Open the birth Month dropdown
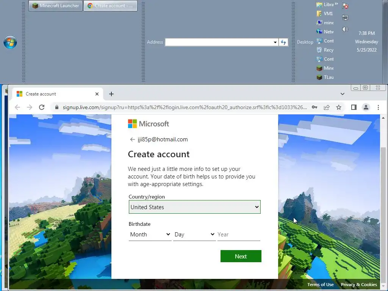This screenshot has height=291, width=388. 150,234
